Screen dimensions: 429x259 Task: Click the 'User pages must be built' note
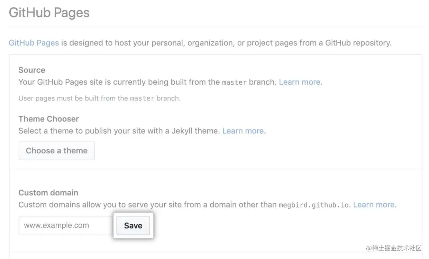[x=100, y=98]
